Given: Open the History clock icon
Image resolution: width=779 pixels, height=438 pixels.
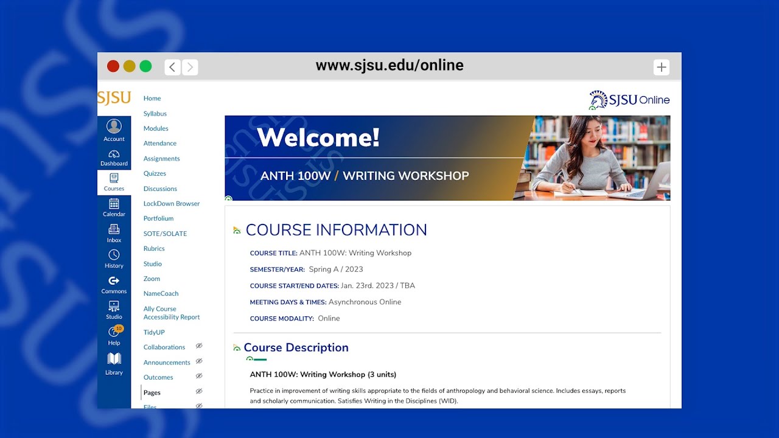Looking at the screenshot, I should tap(114, 255).
